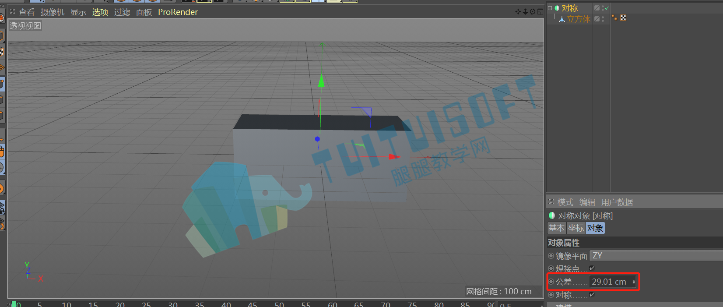
Task: Click the viewport menu grip icon before 查看
Action: (x=12, y=12)
